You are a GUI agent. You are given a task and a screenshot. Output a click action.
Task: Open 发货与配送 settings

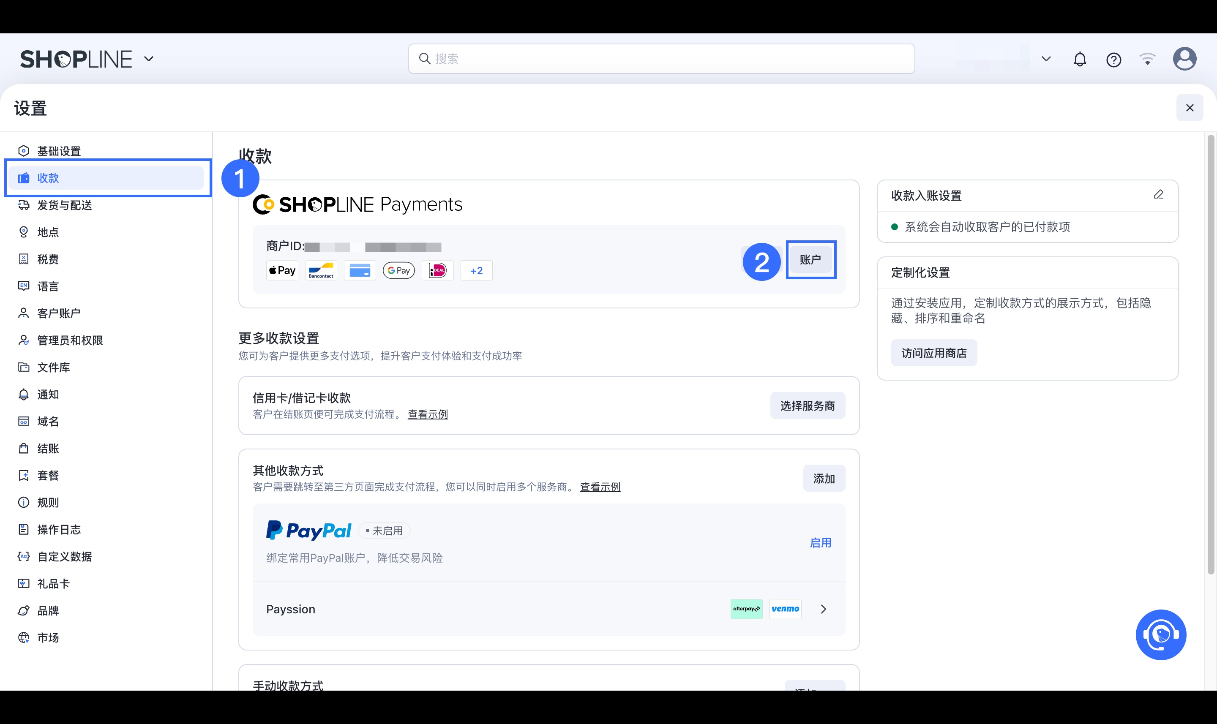click(x=106, y=205)
